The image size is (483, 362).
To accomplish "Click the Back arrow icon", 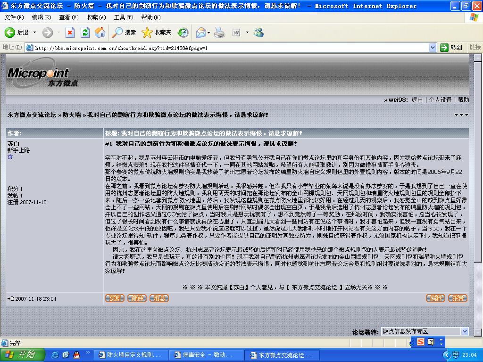I will click(x=9, y=33).
